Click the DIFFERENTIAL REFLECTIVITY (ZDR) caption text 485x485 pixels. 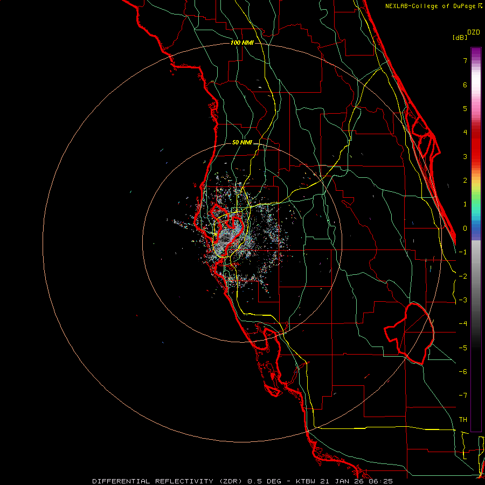point(168,481)
